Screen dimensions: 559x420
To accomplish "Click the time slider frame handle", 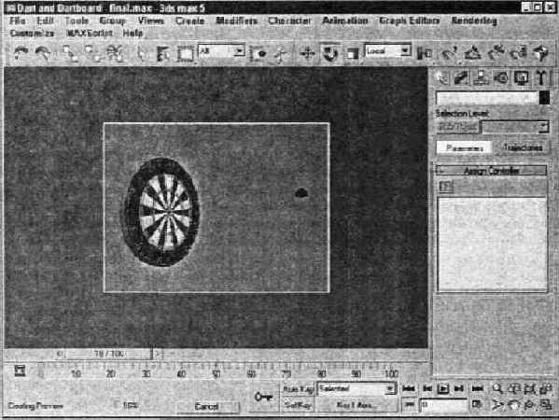I will point(109,354).
